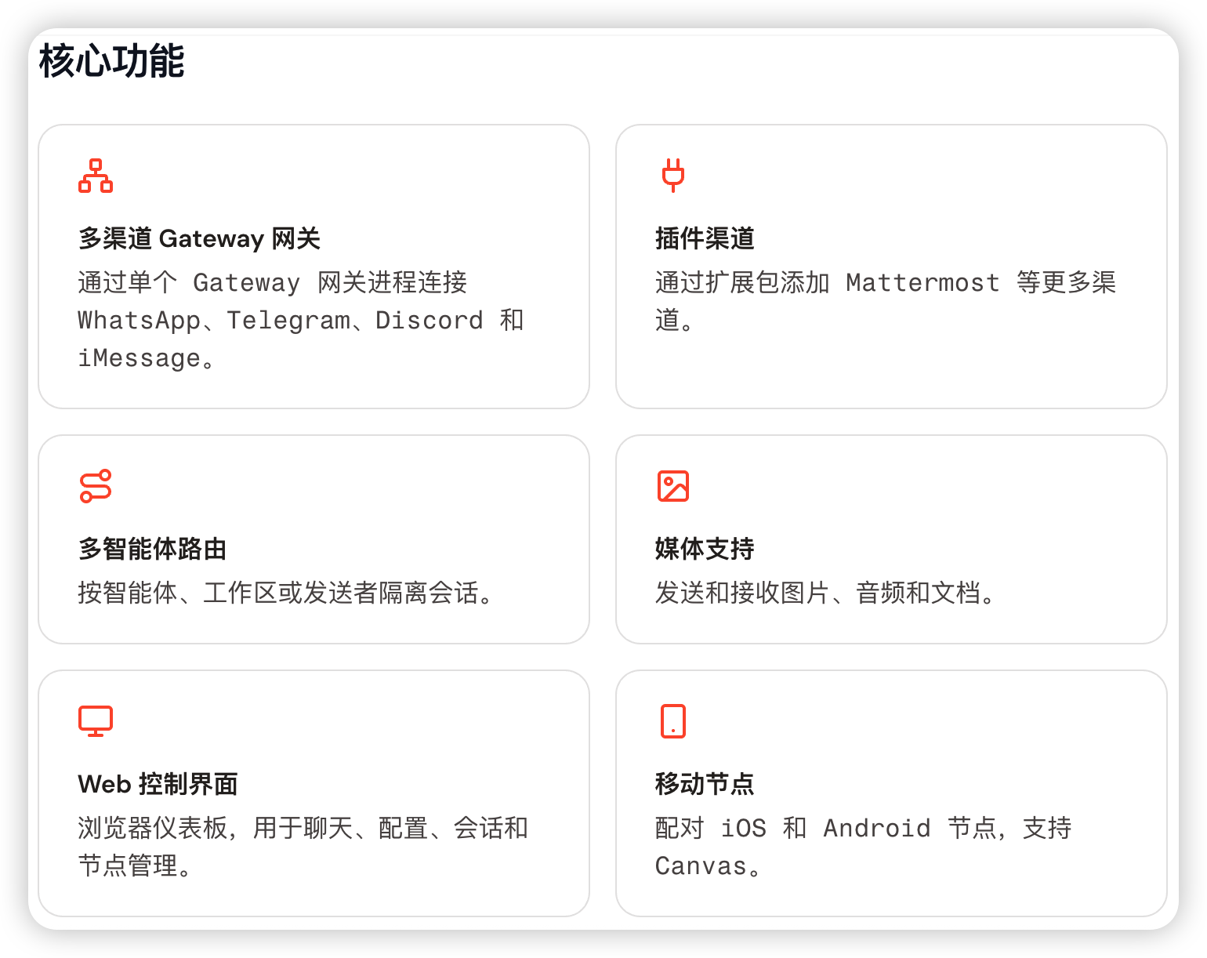
Task: Click the multi-channel Gateway network icon
Action: pyautogui.click(x=96, y=176)
